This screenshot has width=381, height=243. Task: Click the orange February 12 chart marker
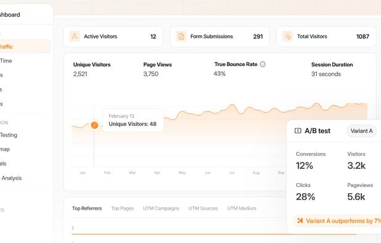pyautogui.click(x=94, y=125)
